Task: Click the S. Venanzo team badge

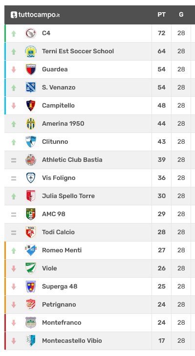Action: [31, 88]
